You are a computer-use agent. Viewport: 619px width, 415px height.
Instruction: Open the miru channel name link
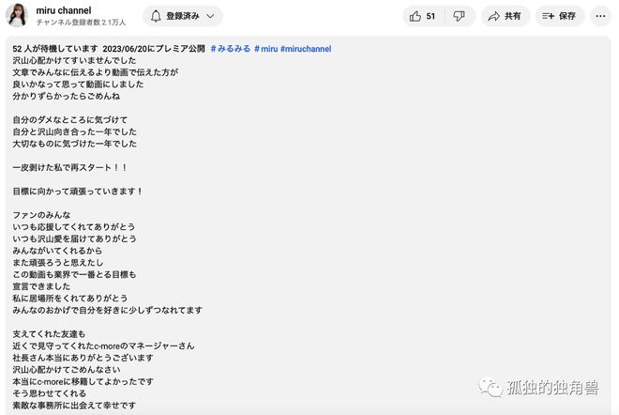click(64, 10)
